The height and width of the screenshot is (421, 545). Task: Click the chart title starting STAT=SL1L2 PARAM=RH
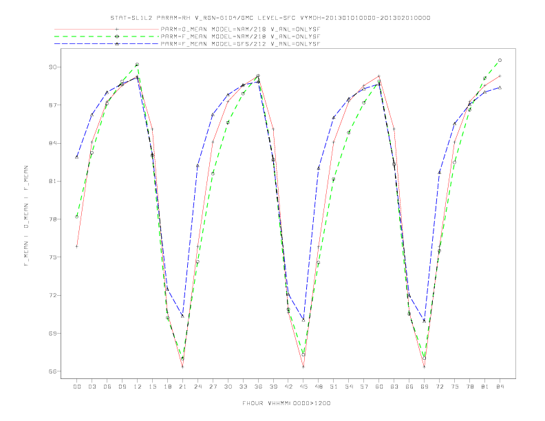(x=270, y=18)
